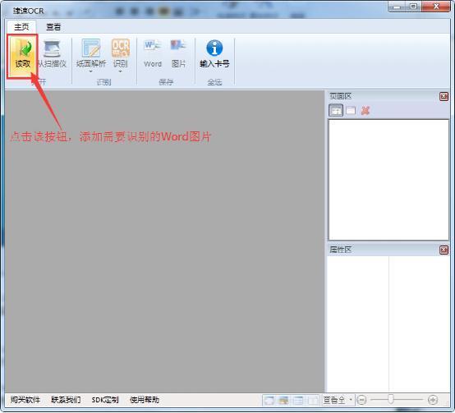This screenshot has height=413, width=455.
Task: Click first view-mode icon in status bar
Action: tap(269, 401)
